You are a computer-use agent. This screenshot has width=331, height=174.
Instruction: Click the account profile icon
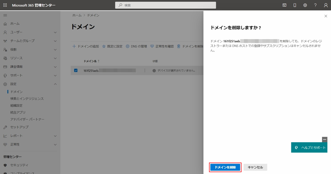point(326,5)
